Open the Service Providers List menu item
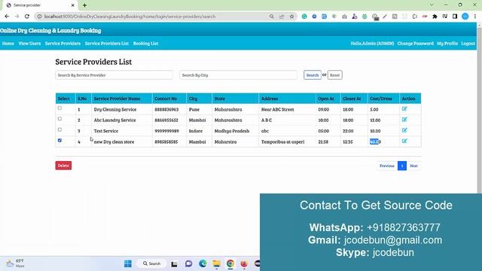482x271 pixels. pos(107,44)
